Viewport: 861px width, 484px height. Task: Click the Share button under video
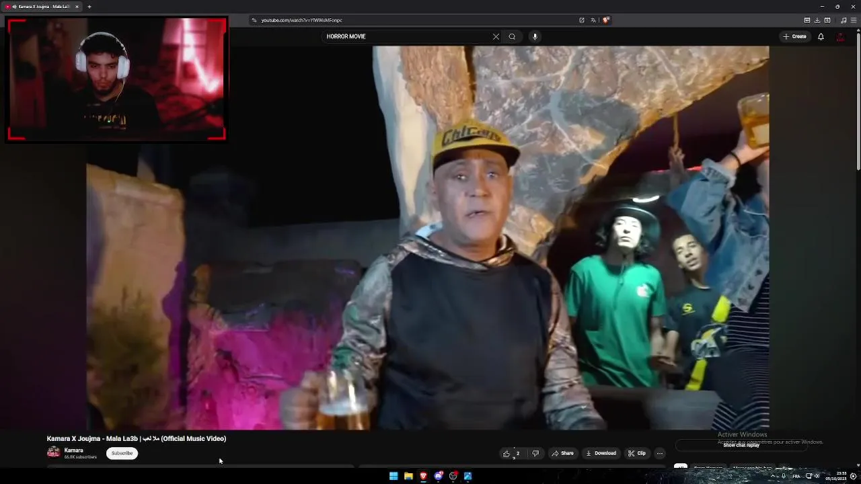point(562,453)
